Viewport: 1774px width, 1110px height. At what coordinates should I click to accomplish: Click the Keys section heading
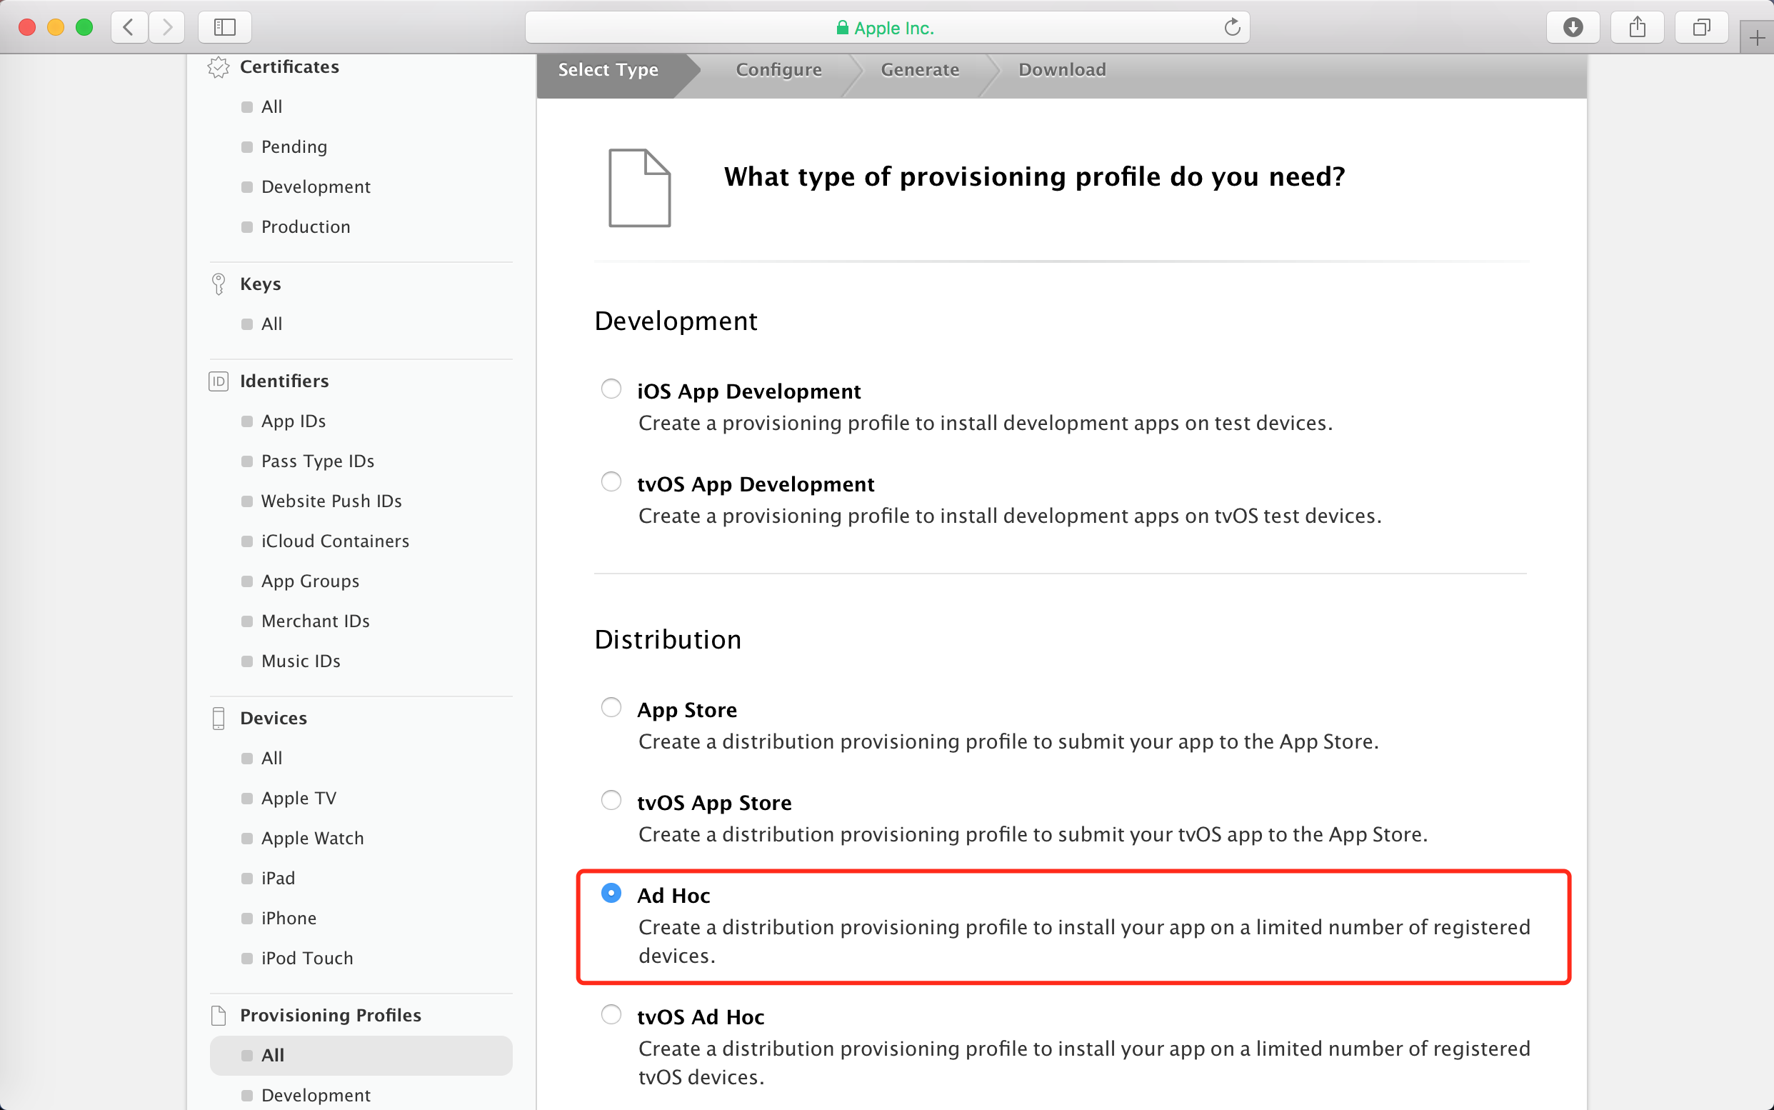click(x=261, y=284)
